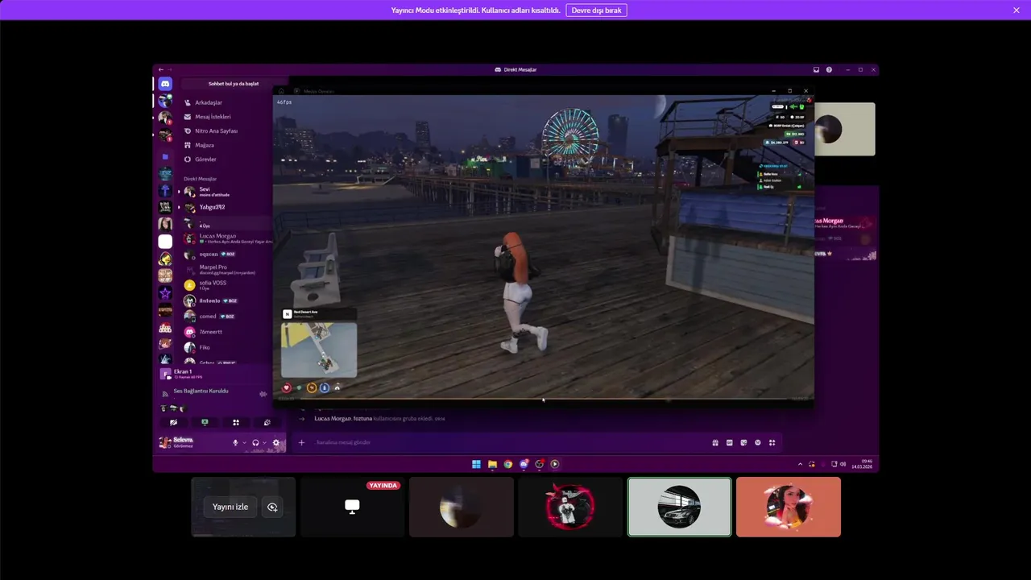
Task: Open Nitro Ana Sayfası page
Action: click(x=225, y=130)
